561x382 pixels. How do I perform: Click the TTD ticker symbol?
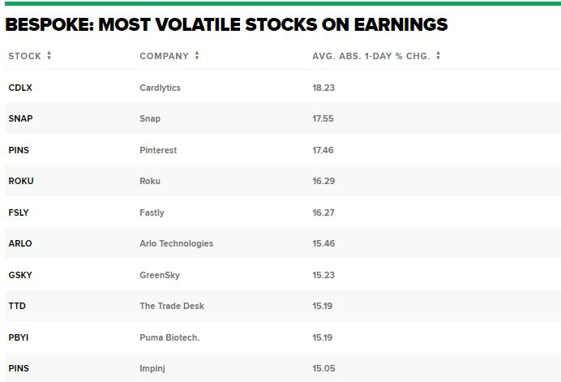17,306
